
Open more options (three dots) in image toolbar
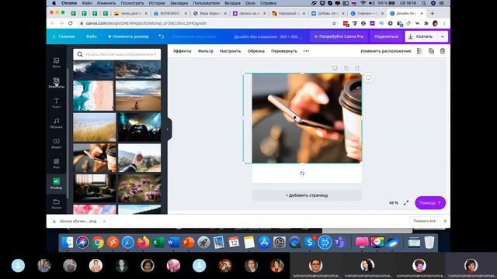[306, 51]
